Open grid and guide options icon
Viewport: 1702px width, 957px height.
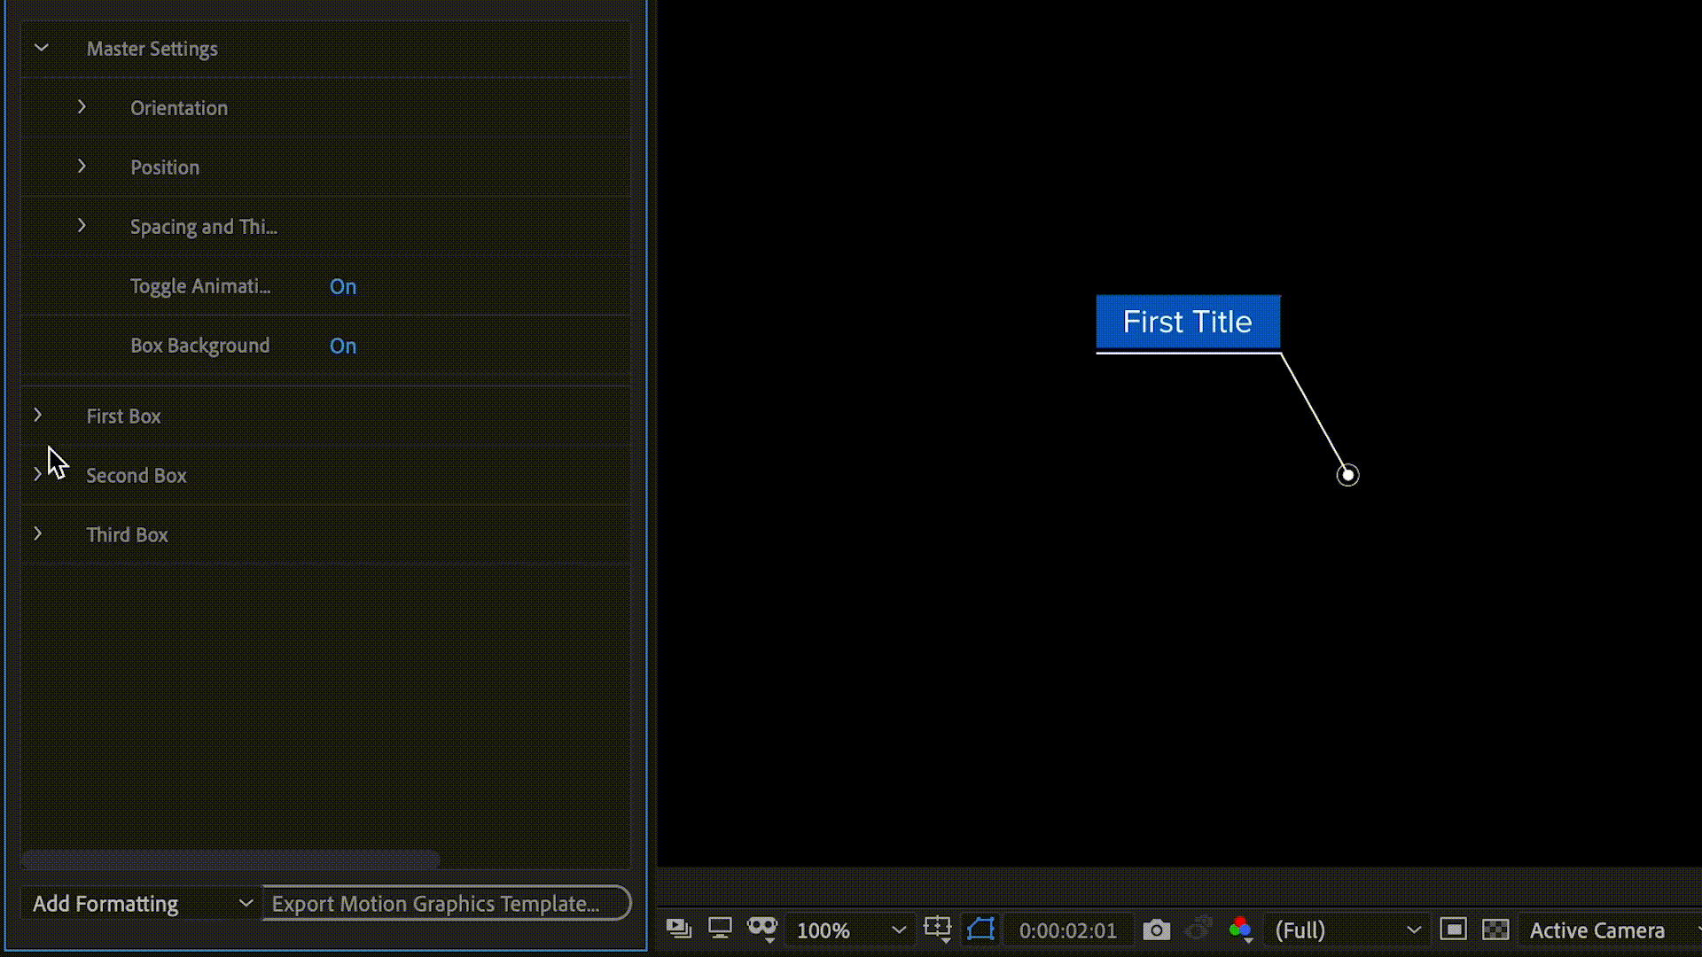tap(937, 929)
